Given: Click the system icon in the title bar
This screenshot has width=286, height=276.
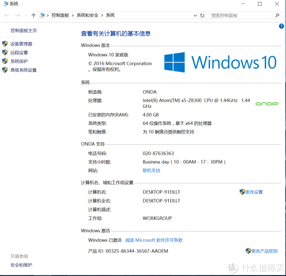Looking at the screenshot, I should 6,4.
